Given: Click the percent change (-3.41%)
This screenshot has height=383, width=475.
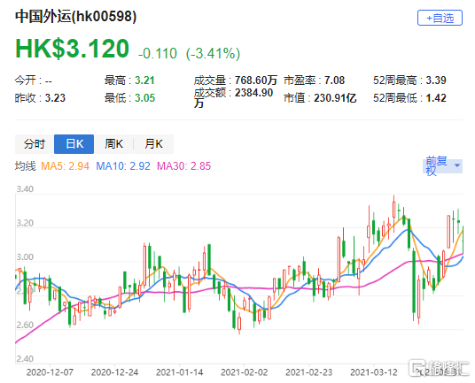Looking at the screenshot, I should [x=214, y=53].
